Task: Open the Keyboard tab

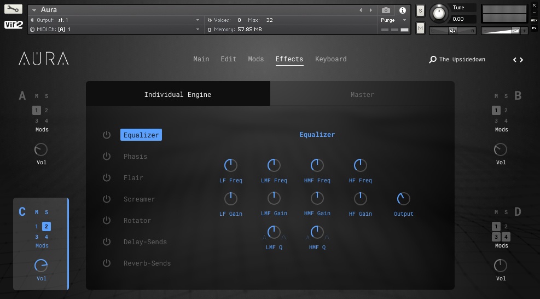Action: (x=331, y=59)
